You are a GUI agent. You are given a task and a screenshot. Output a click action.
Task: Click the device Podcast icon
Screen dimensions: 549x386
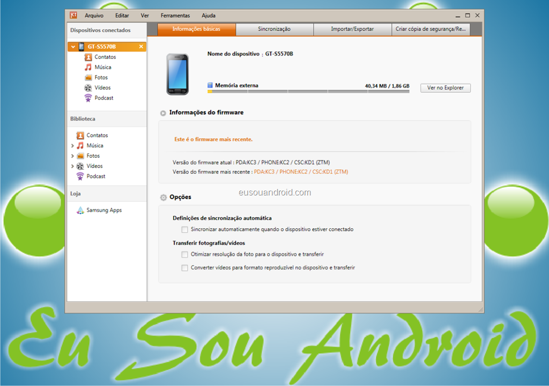88,98
